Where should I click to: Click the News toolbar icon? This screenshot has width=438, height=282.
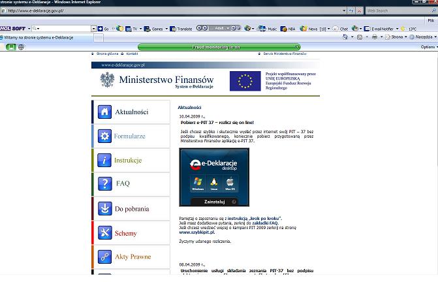(x=304, y=29)
